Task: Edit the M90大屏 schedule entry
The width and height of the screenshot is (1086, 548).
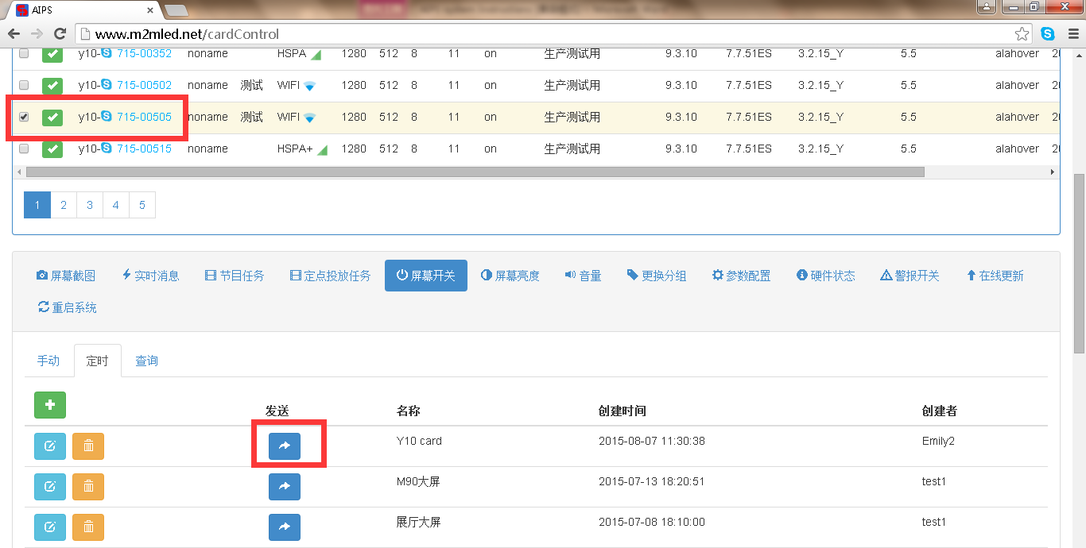Action: coord(50,487)
